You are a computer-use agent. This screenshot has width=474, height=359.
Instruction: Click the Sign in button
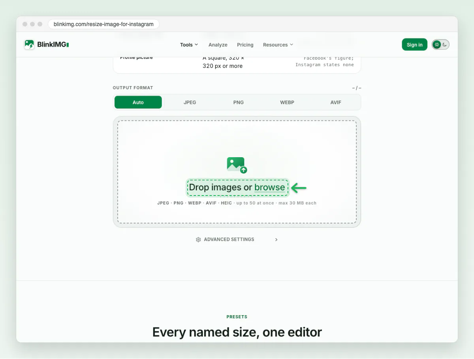click(415, 45)
